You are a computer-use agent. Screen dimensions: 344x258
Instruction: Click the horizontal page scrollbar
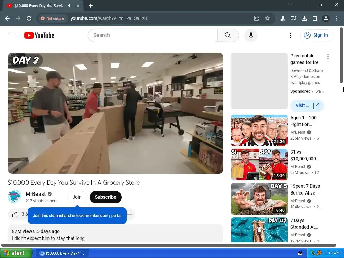tap(169, 245)
